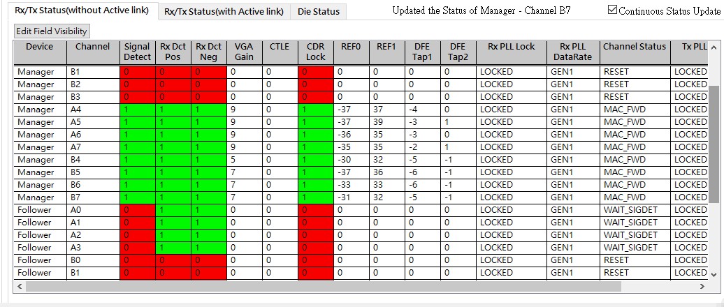The width and height of the screenshot is (724, 307).
Task: Click DFE Tap1 value -2 for A7
Action: point(423,147)
